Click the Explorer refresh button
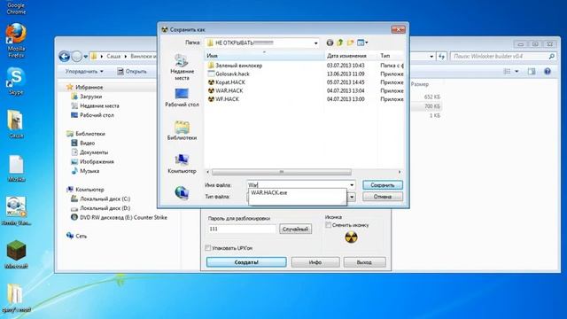This screenshot has width=567, height=319. coord(441,57)
